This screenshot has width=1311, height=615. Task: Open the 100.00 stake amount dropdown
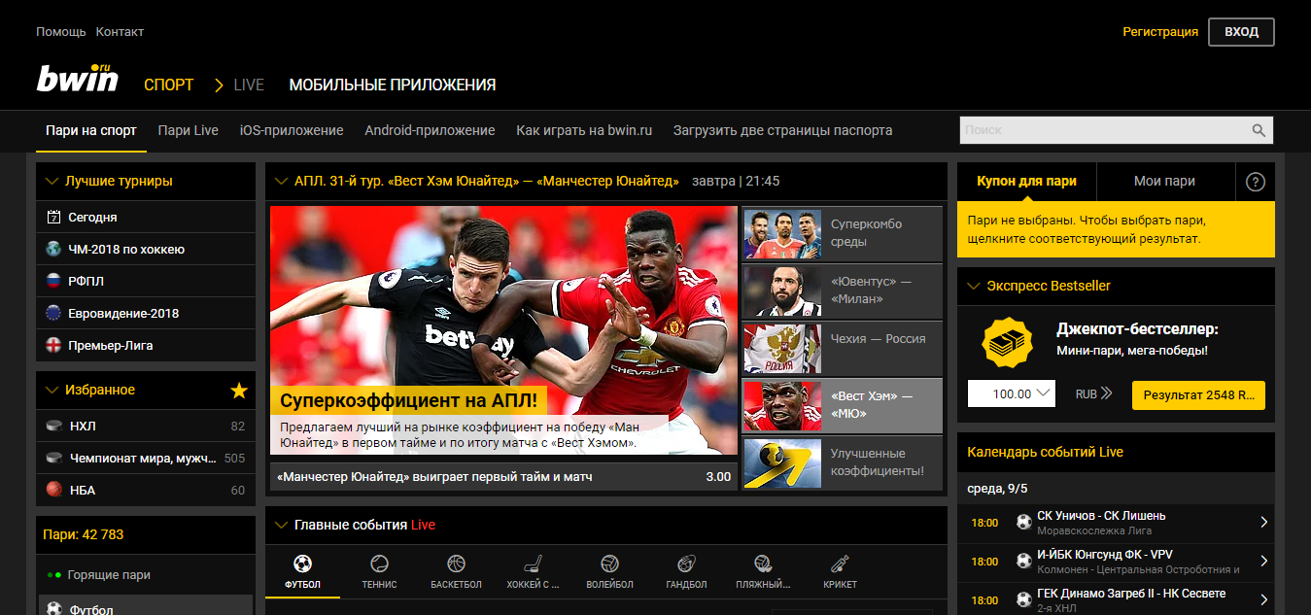(1011, 393)
